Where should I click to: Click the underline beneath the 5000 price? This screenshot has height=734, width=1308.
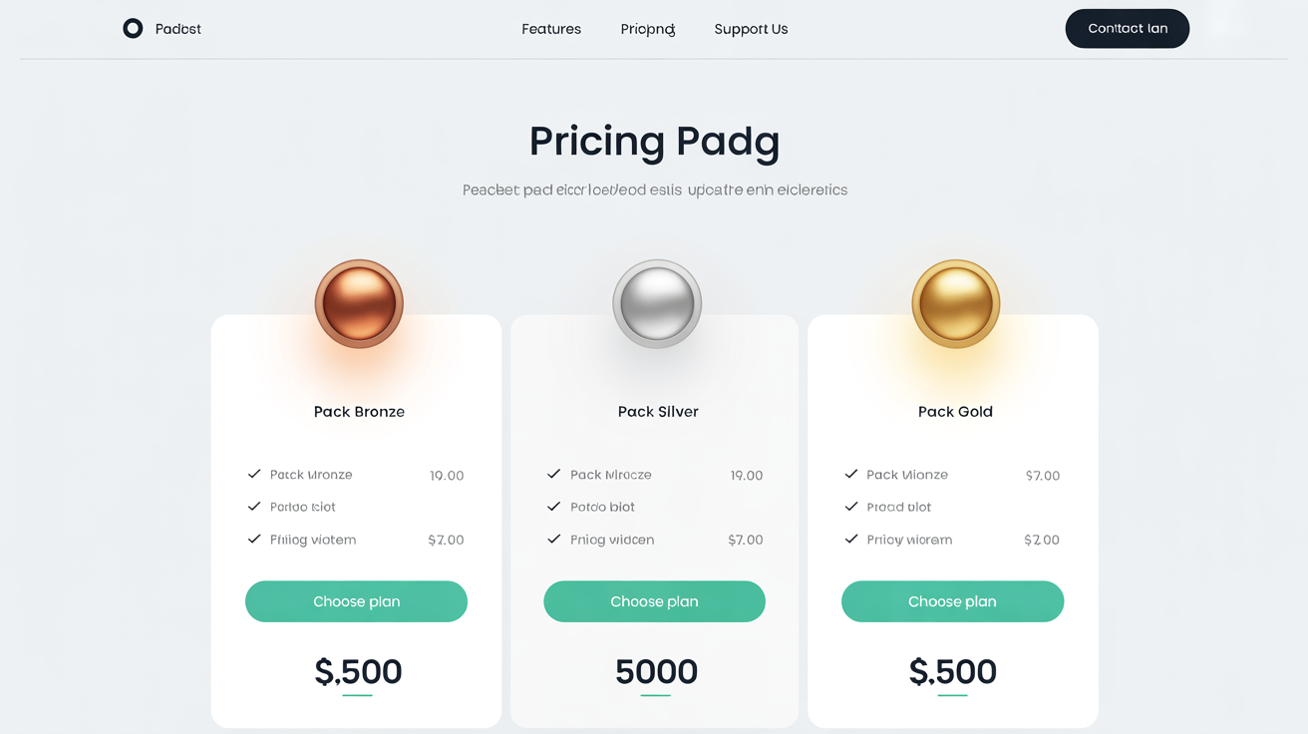(655, 695)
